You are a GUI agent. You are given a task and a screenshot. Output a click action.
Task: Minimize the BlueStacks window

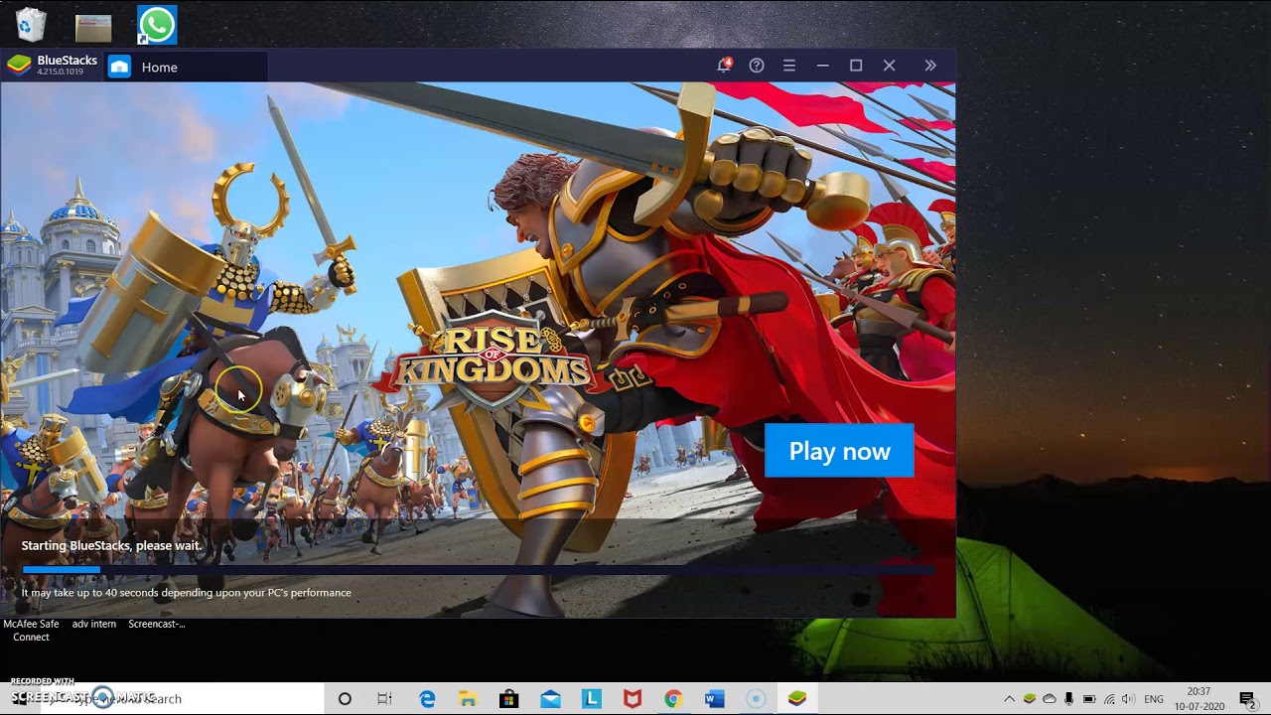coord(822,66)
